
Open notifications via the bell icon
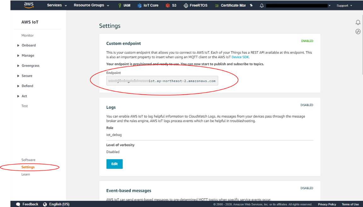(x=262, y=5)
